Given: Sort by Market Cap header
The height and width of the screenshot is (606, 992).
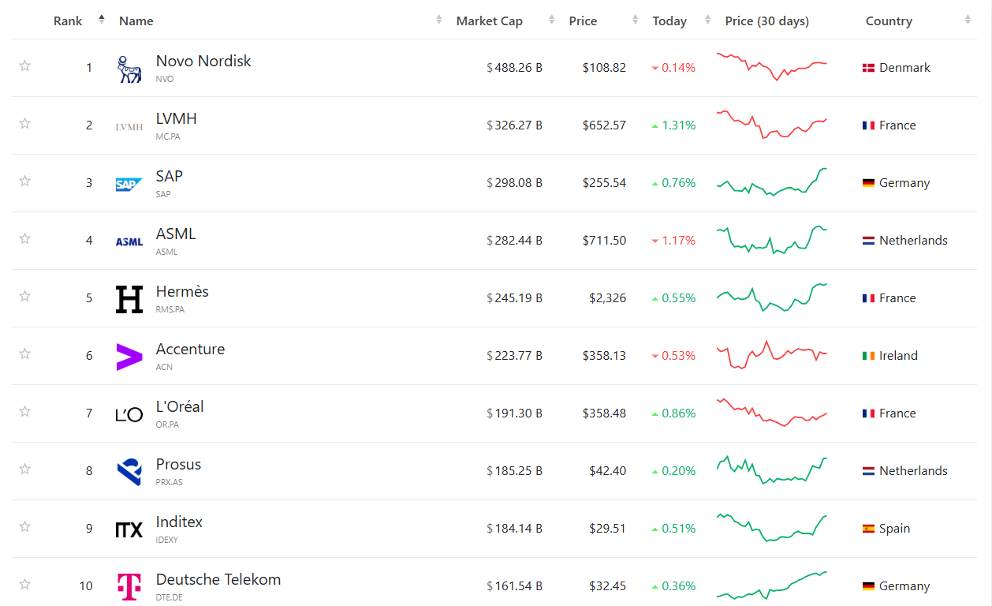Looking at the screenshot, I should click(489, 21).
